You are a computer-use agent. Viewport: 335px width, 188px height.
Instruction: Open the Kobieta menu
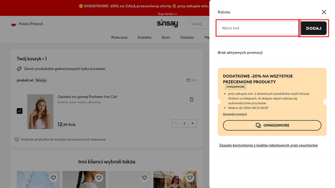click(144, 37)
